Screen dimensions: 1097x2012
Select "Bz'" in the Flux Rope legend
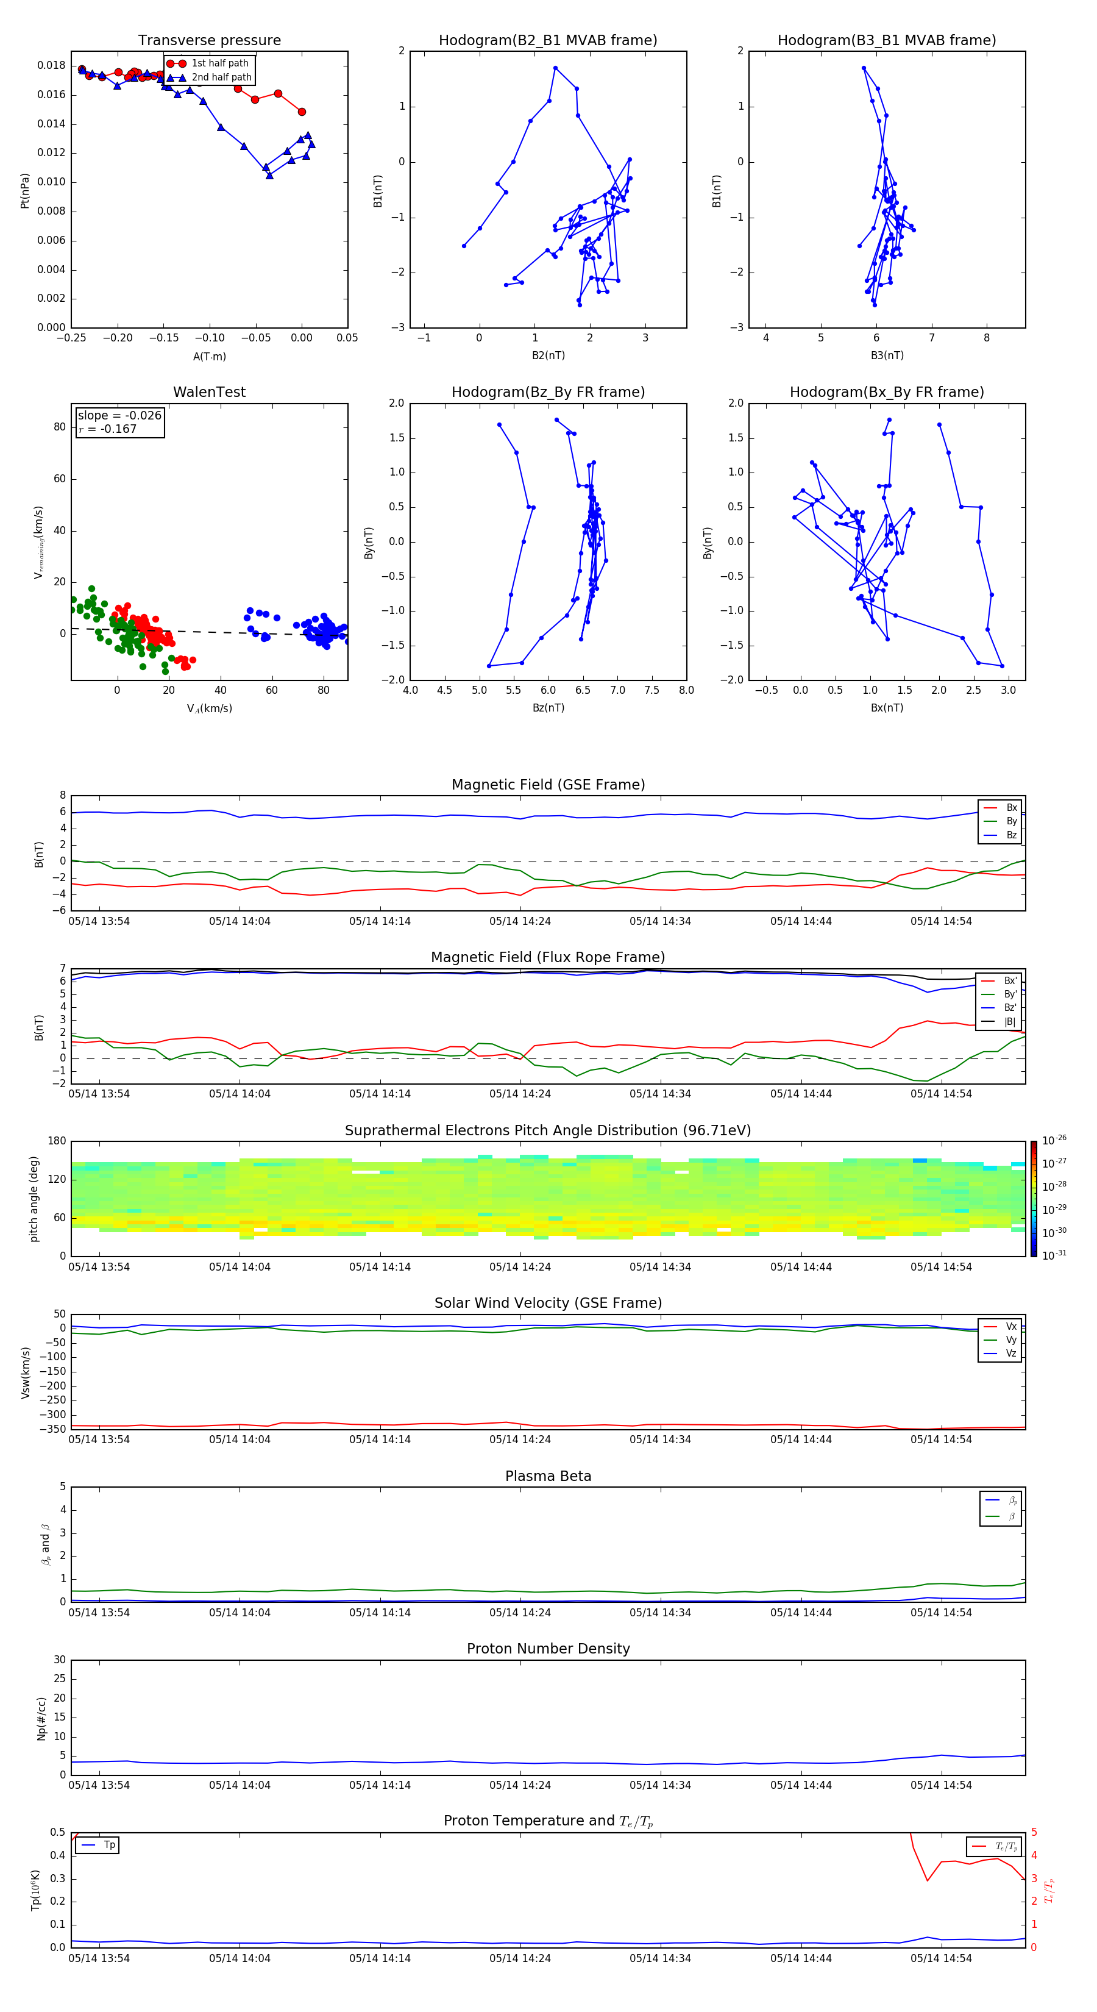tap(999, 1008)
